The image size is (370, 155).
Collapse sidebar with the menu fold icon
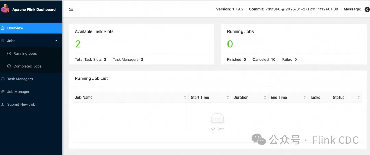71,9
